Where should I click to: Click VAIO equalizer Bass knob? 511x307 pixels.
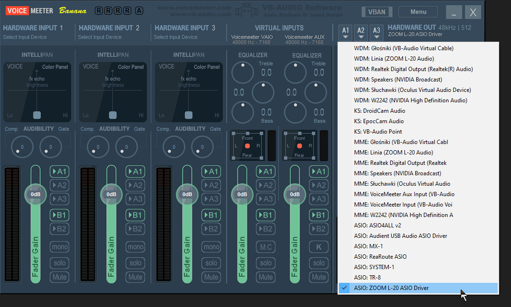pos(243,112)
